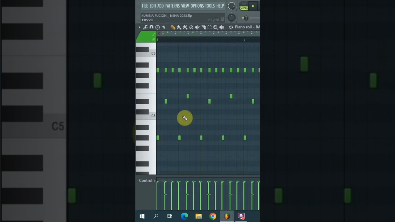Select the Slice tool
This screenshot has width=395, height=222.
[x=203, y=27]
